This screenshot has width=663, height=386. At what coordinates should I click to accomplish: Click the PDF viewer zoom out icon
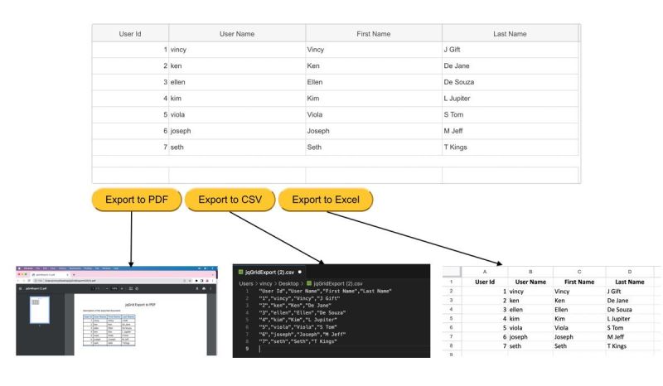[107, 288]
